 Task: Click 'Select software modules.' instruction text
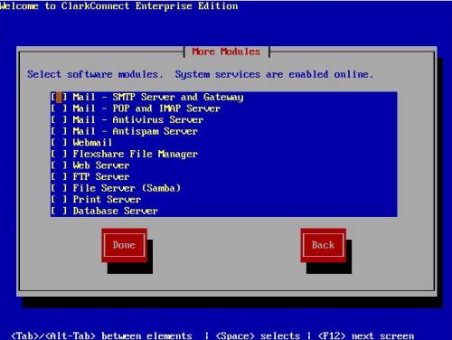coord(95,74)
